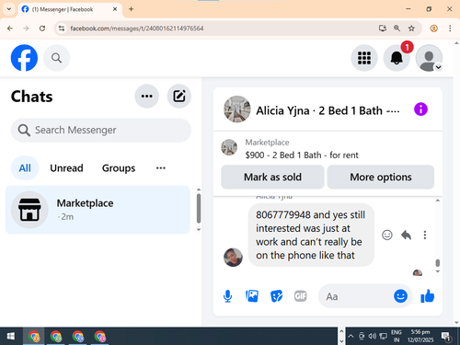This screenshot has height=345, width=460.
Task: Open more chat filters ellipsis
Action: (x=161, y=168)
